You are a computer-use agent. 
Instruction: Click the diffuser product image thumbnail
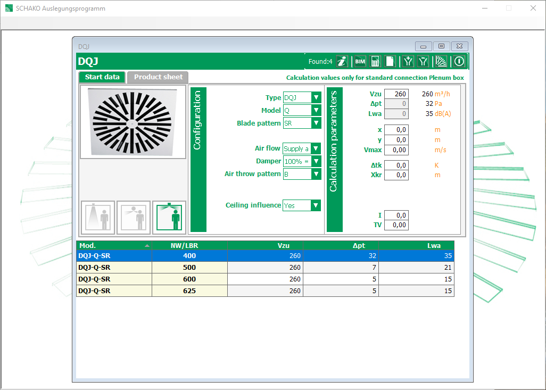pyautogui.click(x=133, y=122)
